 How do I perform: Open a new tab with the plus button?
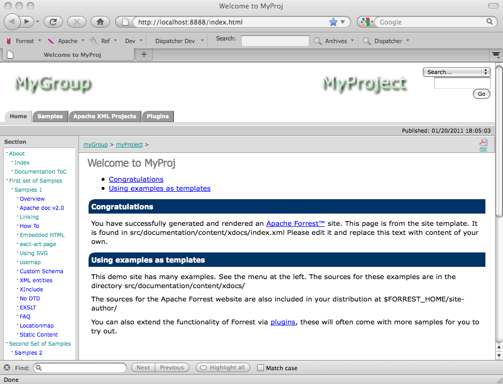coord(143,55)
